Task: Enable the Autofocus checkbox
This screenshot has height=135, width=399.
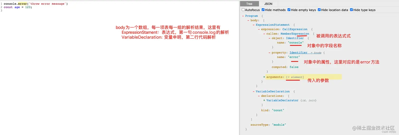Action: click(243, 10)
